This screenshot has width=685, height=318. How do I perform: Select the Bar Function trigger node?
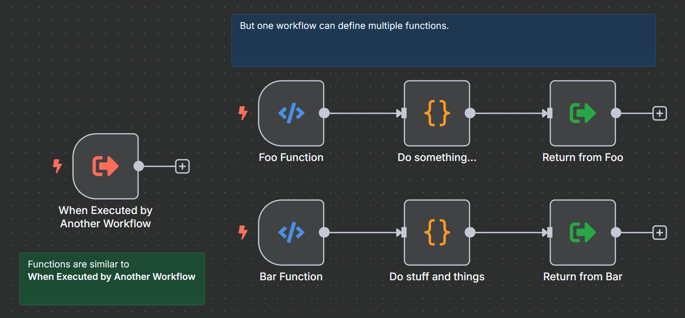[291, 232]
